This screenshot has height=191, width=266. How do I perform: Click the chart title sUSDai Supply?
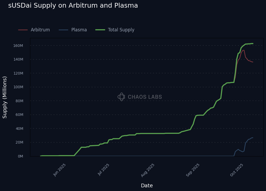click(73, 6)
